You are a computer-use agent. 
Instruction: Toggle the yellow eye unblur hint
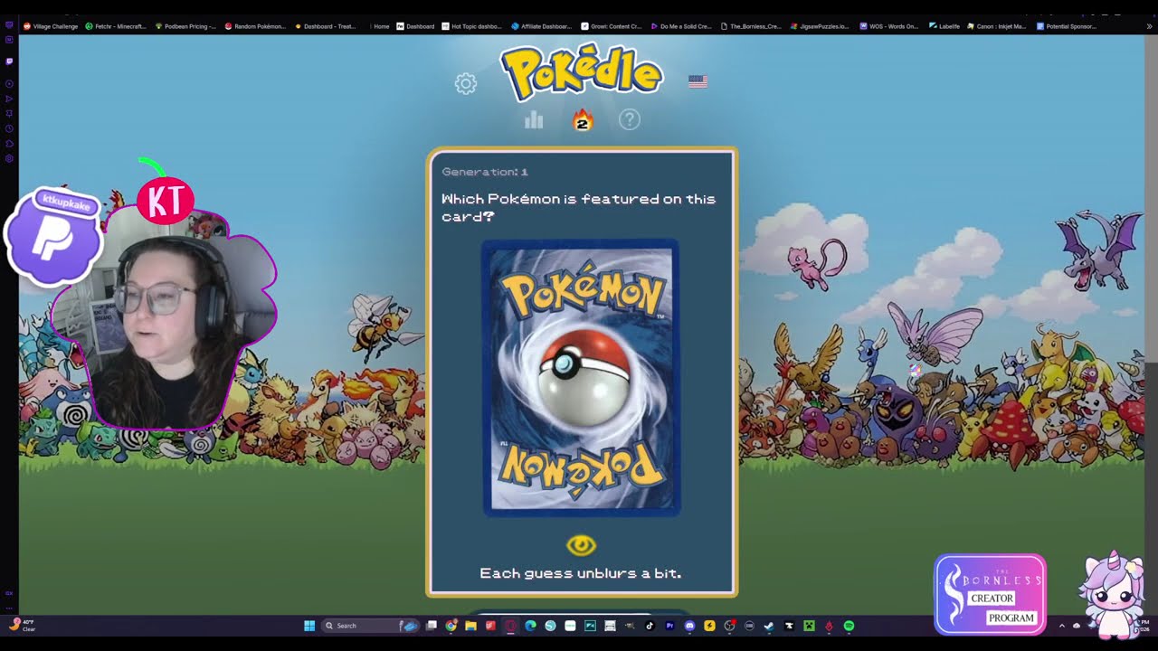point(582,545)
